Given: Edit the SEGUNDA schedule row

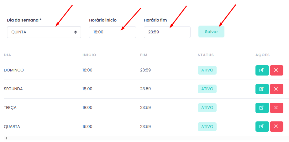Looking at the screenshot, I should [262, 89].
